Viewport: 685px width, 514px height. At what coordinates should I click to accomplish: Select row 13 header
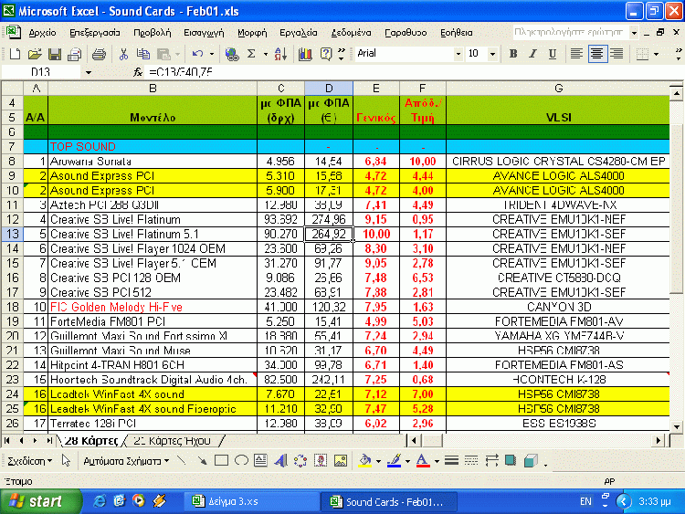click(12, 234)
